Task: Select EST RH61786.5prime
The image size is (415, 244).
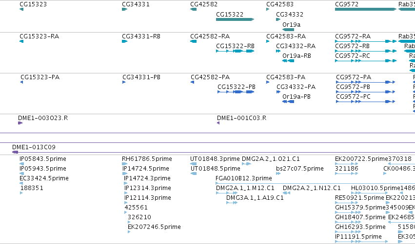Action: pos(147,159)
